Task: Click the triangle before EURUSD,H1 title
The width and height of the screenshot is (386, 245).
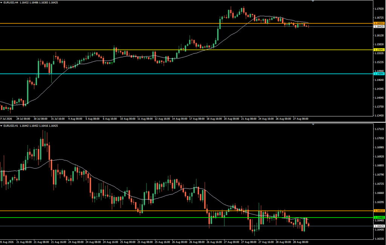Action: [2, 126]
